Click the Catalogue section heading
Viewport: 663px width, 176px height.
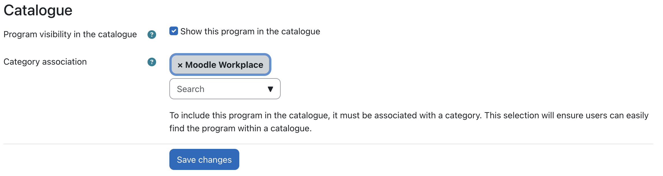click(x=38, y=10)
